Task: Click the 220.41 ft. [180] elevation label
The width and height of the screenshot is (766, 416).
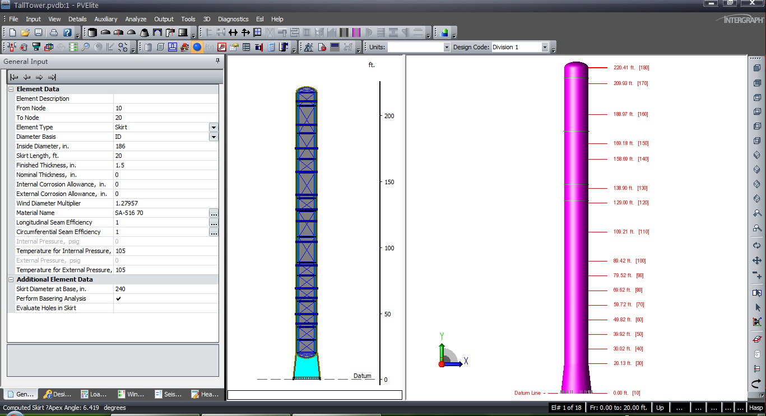Action: pos(631,68)
